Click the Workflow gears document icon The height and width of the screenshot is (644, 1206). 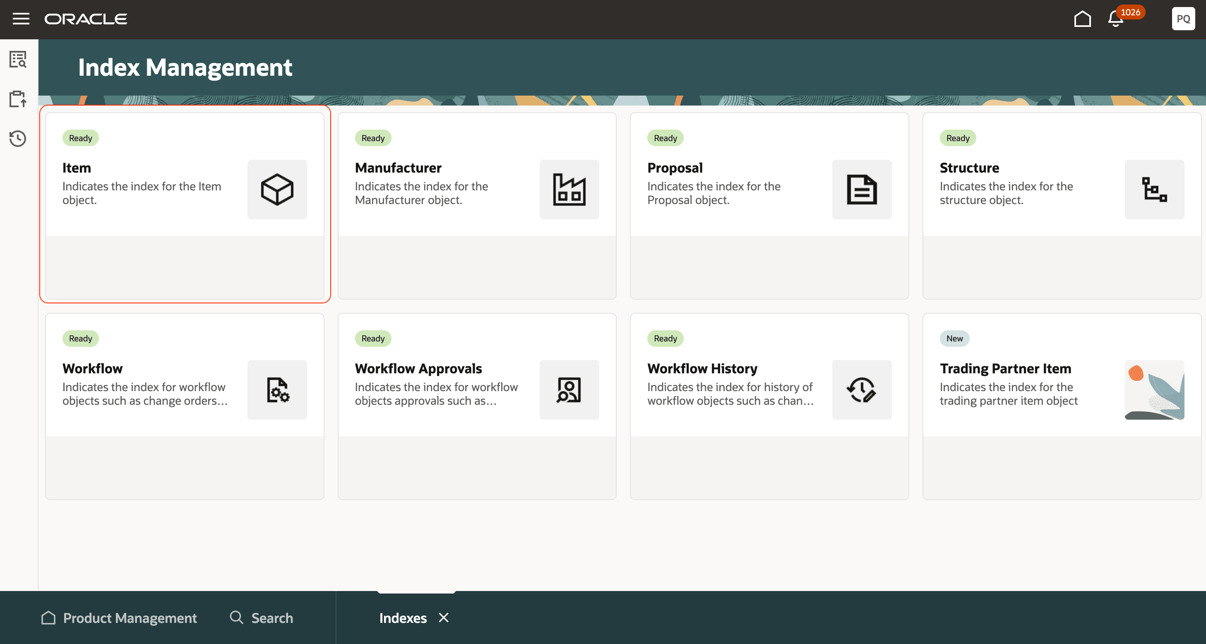[277, 390]
